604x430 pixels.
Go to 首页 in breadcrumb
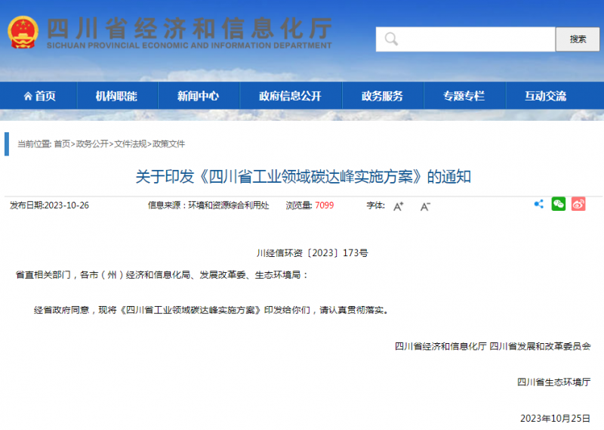click(x=62, y=144)
